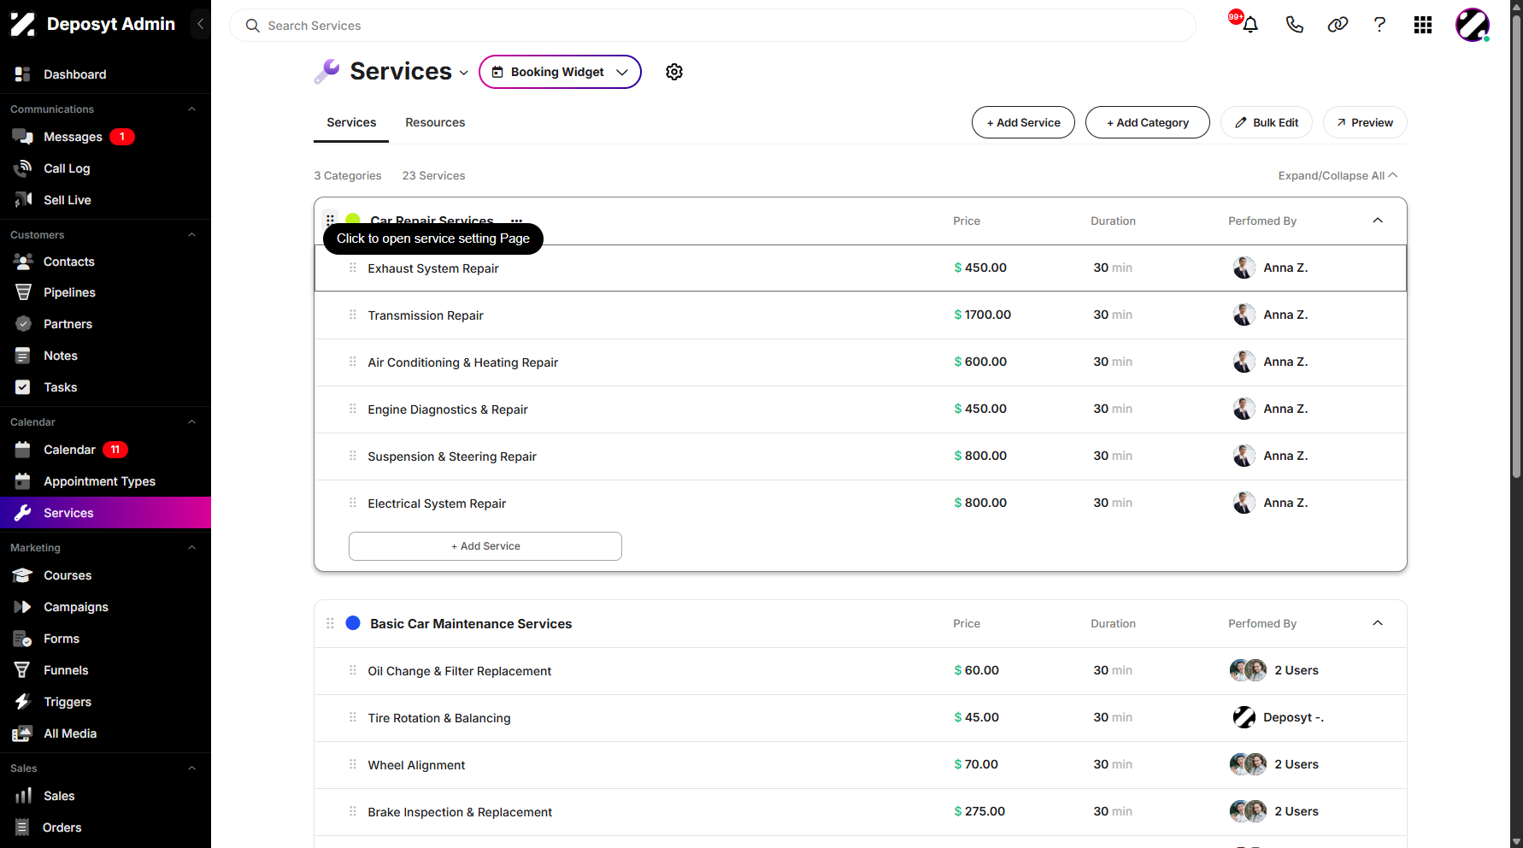
Task: Click the page vertical scrollbar
Action: 1516,248
